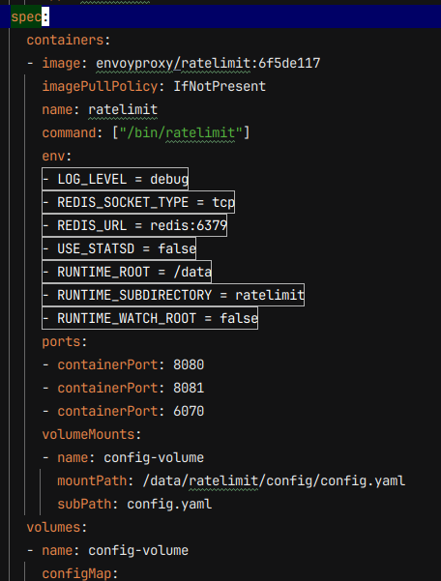This screenshot has width=441, height=581.
Task: Click the name value ratelimit
Action: tap(123, 109)
